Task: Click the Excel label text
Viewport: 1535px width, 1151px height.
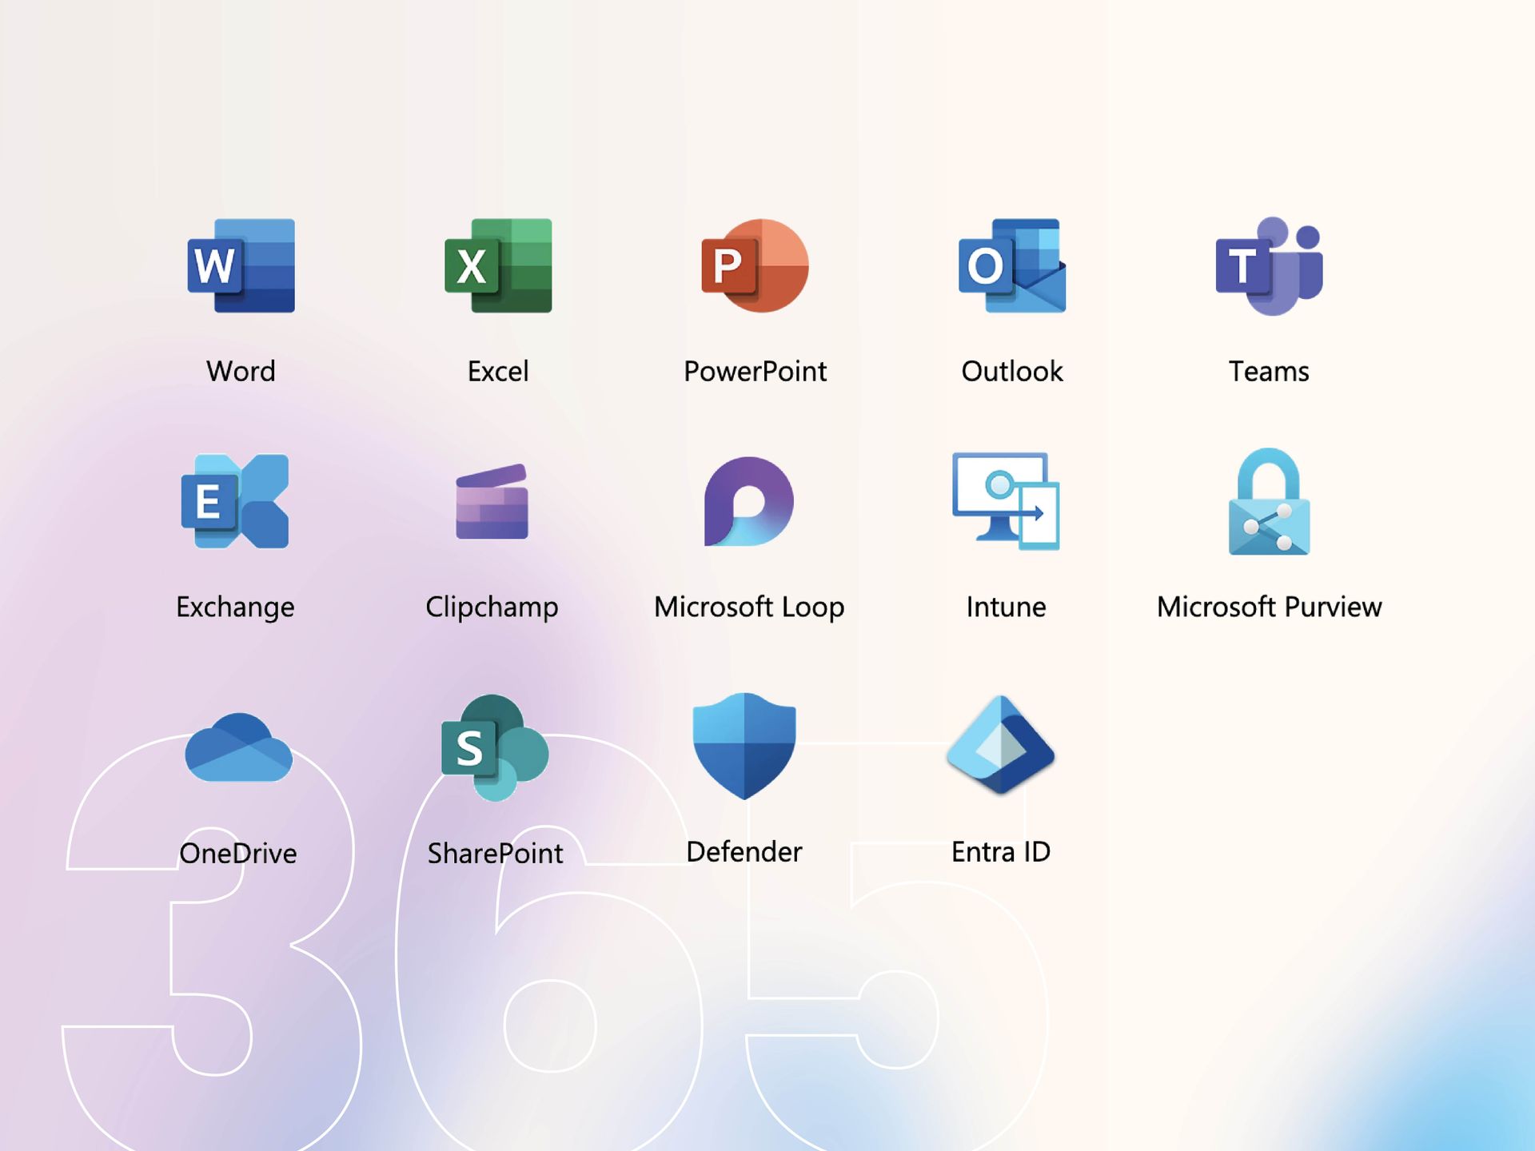Action: pyautogui.click(x=498, y=371)
